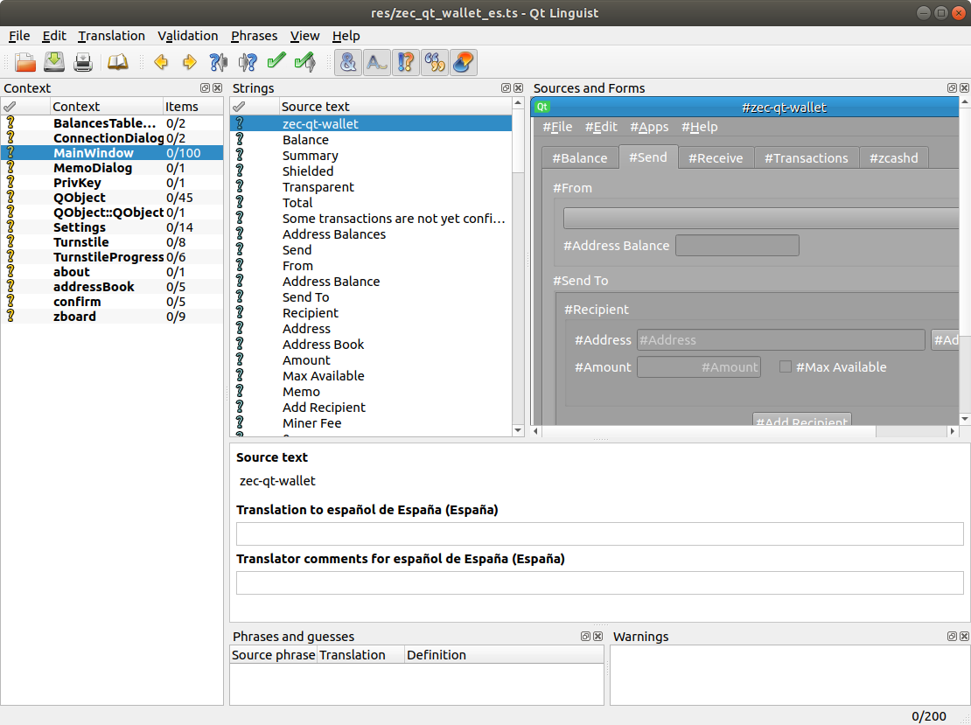971x725 pixels.
Task: Close the Warnings panel
Action: 964,636
